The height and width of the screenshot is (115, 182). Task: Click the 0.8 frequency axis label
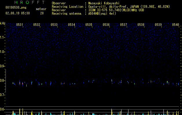tap(2, 80)
